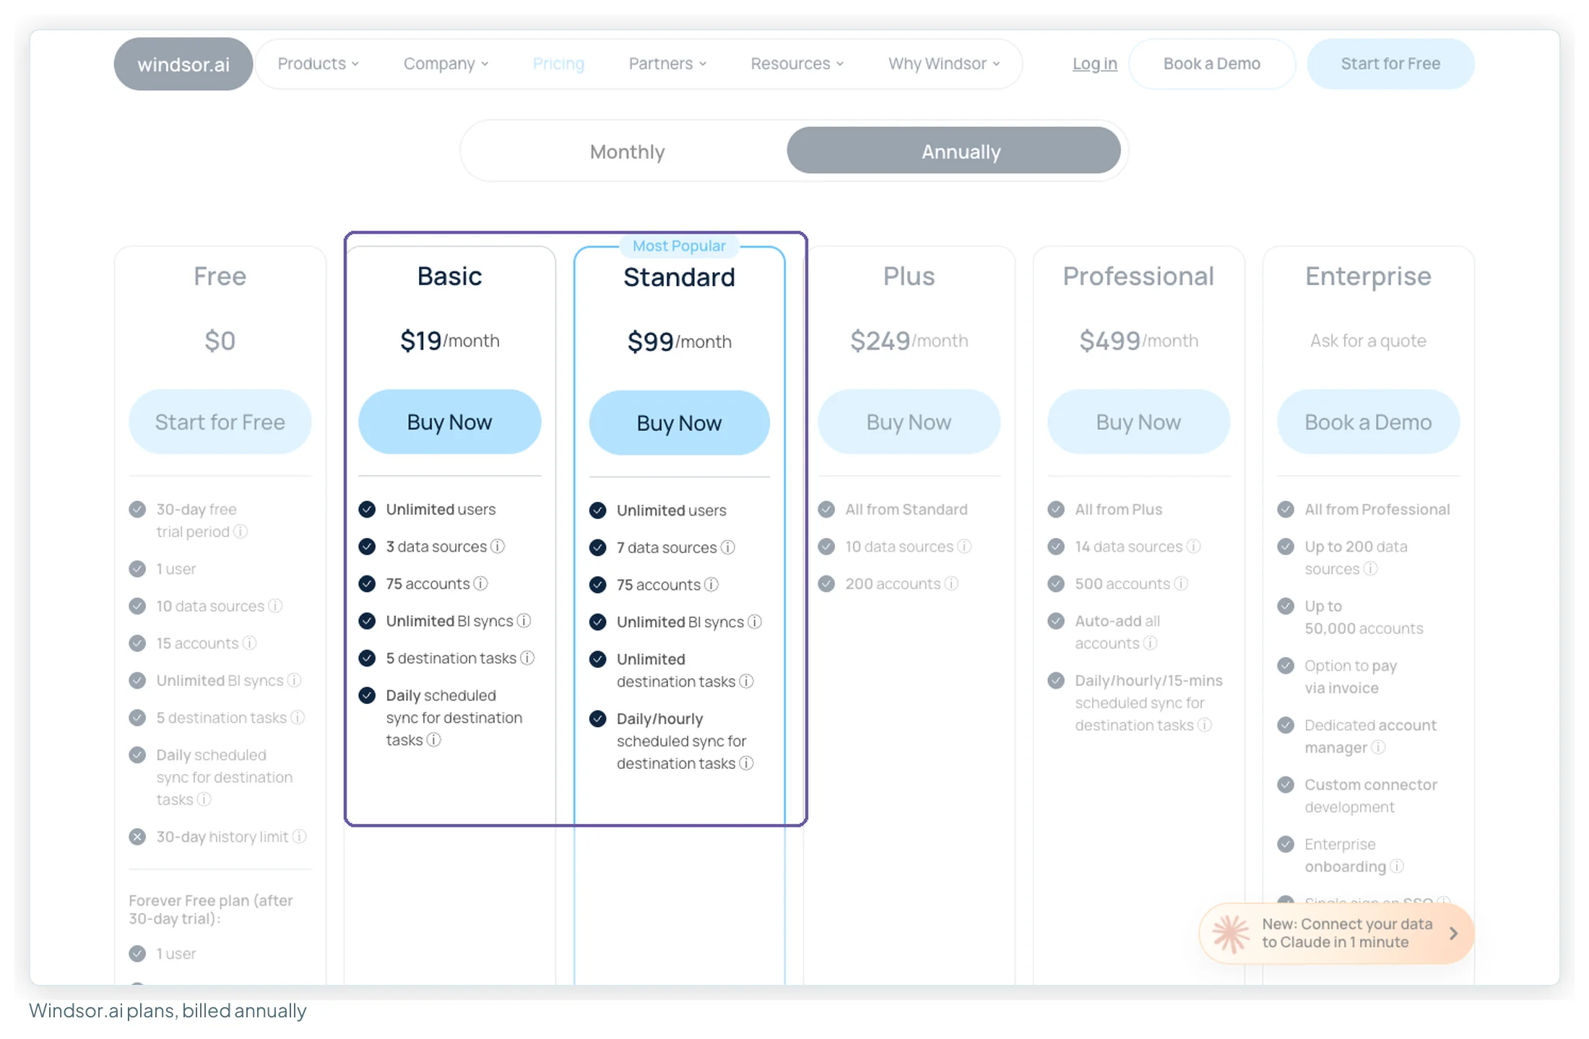
Task: Click the All from Standard feature text
Action: tap(906, 509)
